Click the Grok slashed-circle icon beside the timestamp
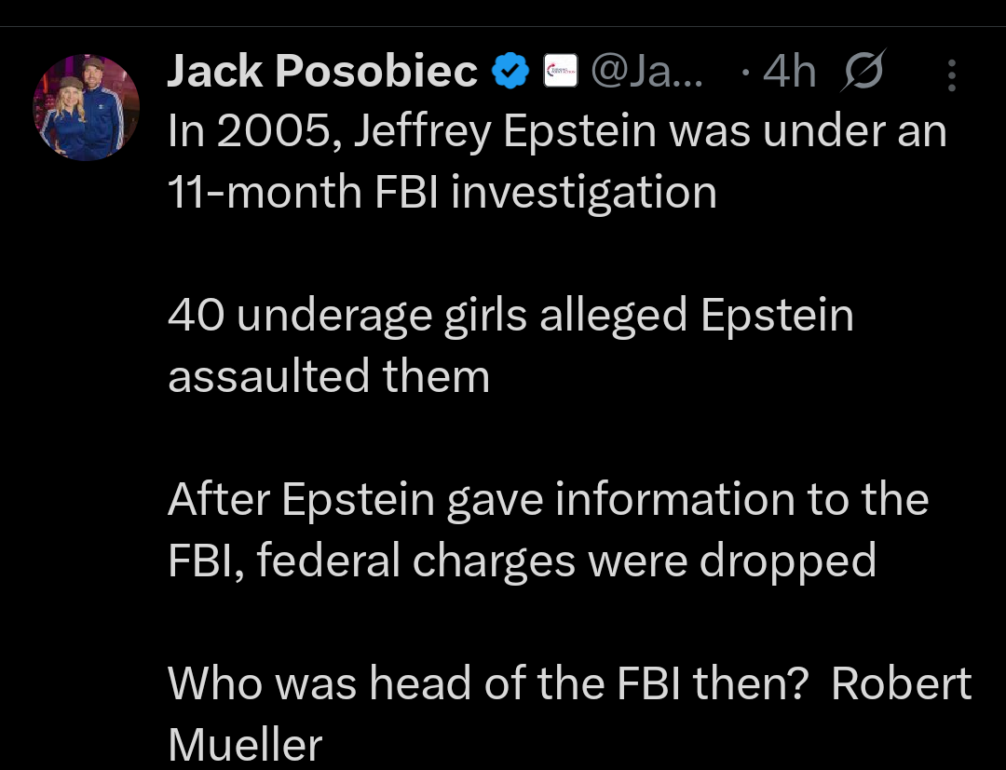The image size is (1006, 770). coord(862,69)
